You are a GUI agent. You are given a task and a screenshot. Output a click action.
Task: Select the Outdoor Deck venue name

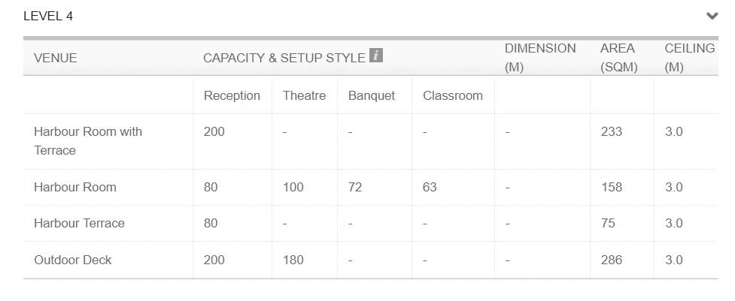click(73, 260)
